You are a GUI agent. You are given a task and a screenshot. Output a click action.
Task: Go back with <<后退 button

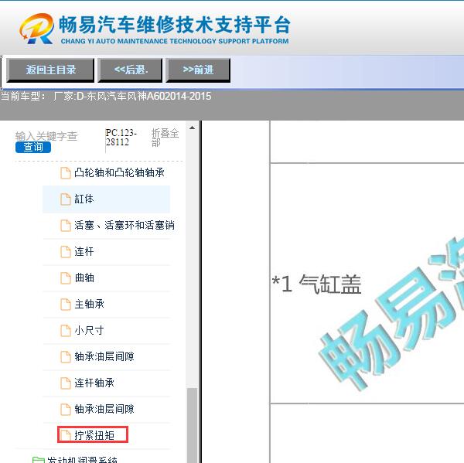130,70
